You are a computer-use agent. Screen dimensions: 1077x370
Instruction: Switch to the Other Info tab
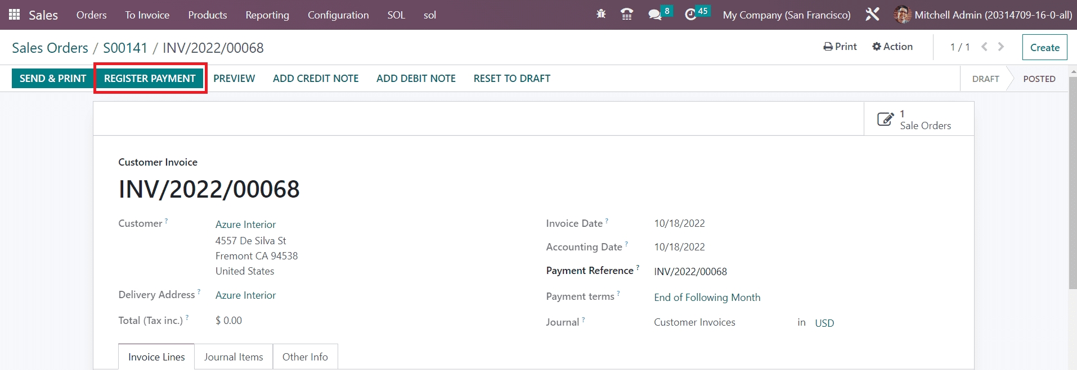[x=305, y=357]
